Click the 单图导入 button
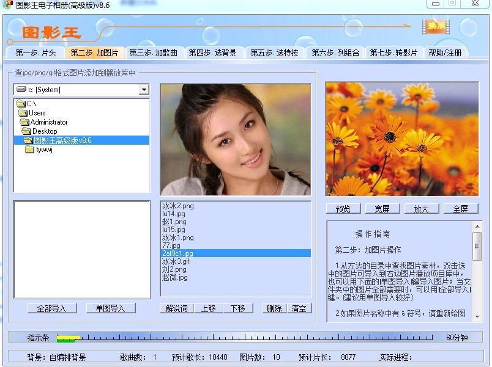Viewport: 492px width, 367px height. point(111,308)
